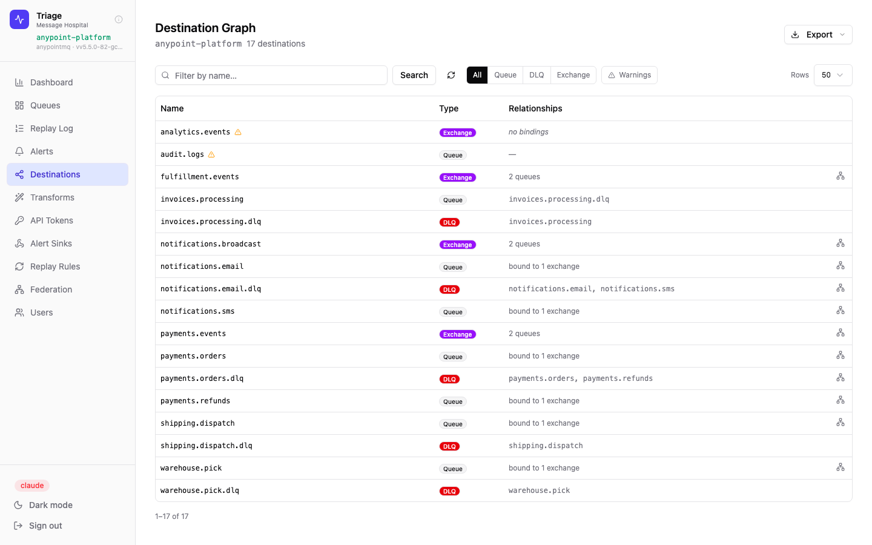This screenshot has width=872, height=545.
Task: Select the Exchange filter tab
Action: click(573, 75)
